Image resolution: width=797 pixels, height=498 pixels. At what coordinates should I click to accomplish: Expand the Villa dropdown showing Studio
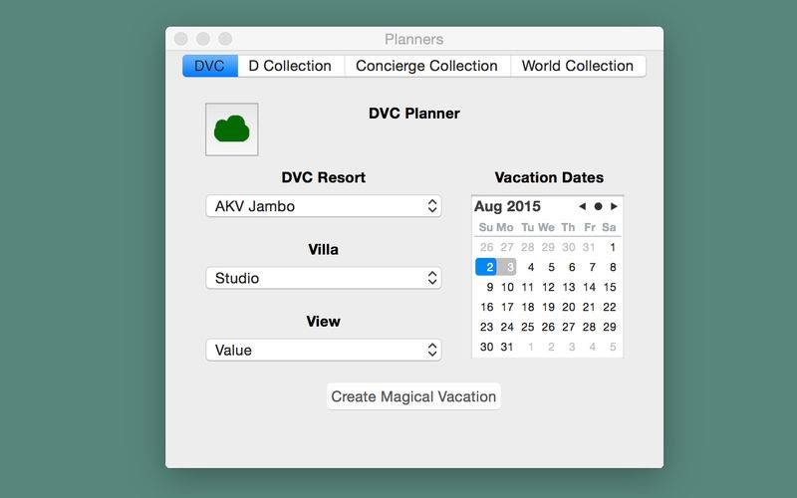click(324, 278)
